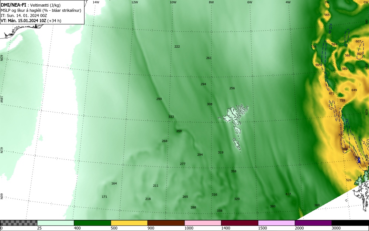Click the 607 map value

click(358, 41)
